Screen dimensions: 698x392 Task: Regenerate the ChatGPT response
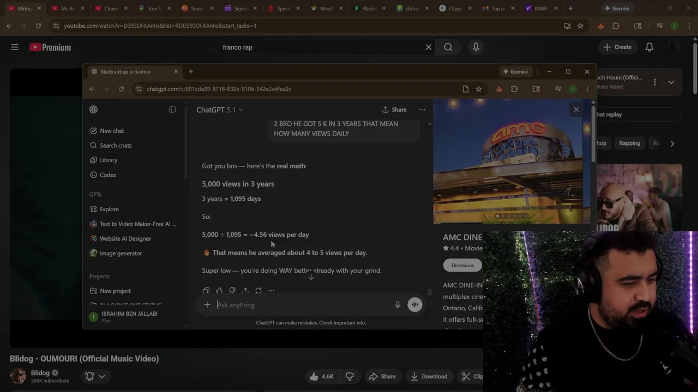pyautogui.click(x=258, y=291)
